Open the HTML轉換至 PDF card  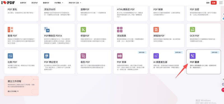click(x=130, y=13)
